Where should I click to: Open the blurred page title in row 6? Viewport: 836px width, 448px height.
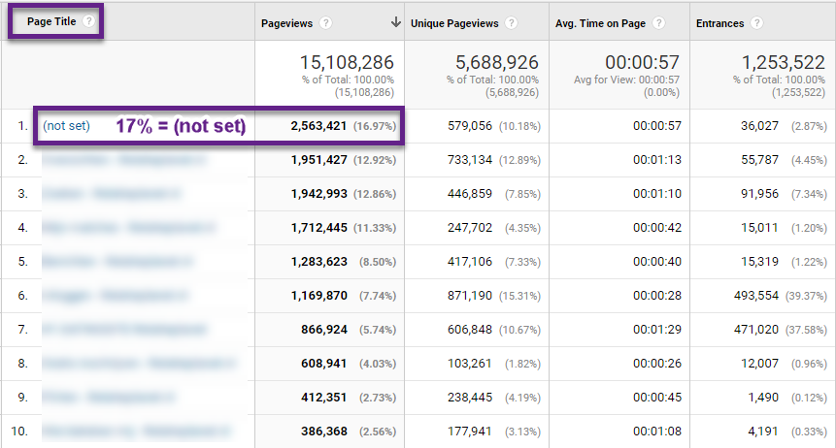[x=116, y=296]
